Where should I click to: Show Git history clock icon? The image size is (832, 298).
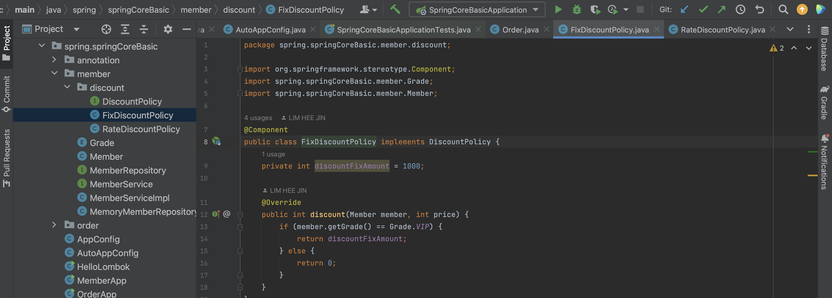[740, 10]
